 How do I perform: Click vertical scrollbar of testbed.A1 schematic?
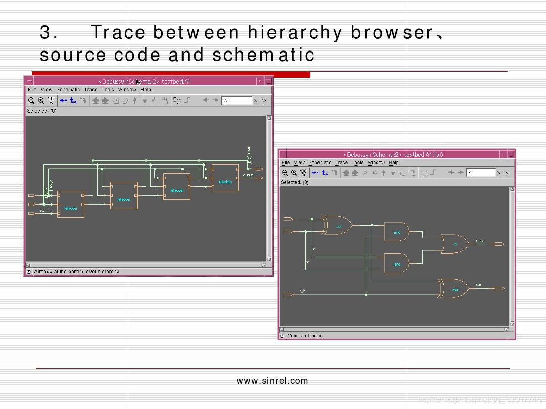point(269,188)
